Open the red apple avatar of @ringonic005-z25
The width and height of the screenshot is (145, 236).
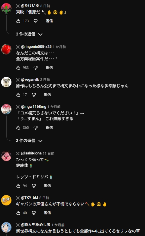pyautogui.click(x=6, y=49)
